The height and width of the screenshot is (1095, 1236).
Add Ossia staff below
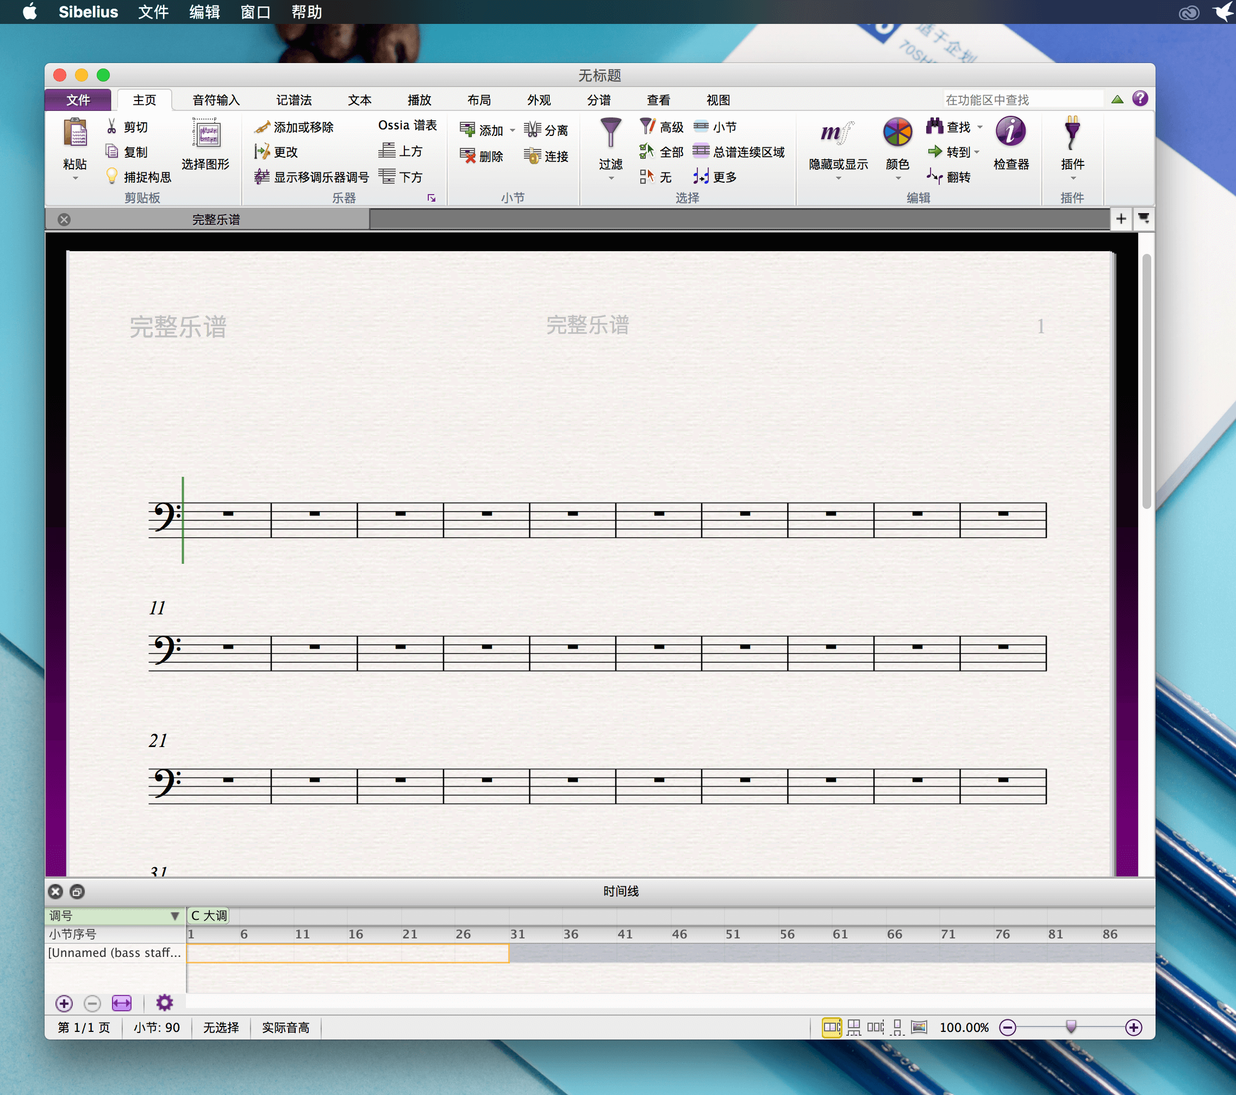400,176
